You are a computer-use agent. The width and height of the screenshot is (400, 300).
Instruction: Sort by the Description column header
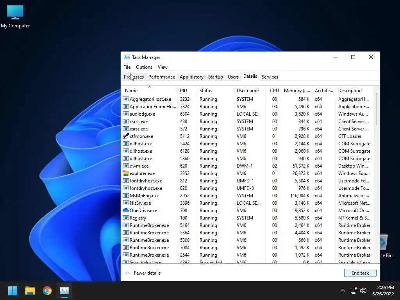coord(354,91)
